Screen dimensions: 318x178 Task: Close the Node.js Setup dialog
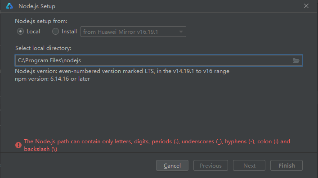[x=306, y=6]
